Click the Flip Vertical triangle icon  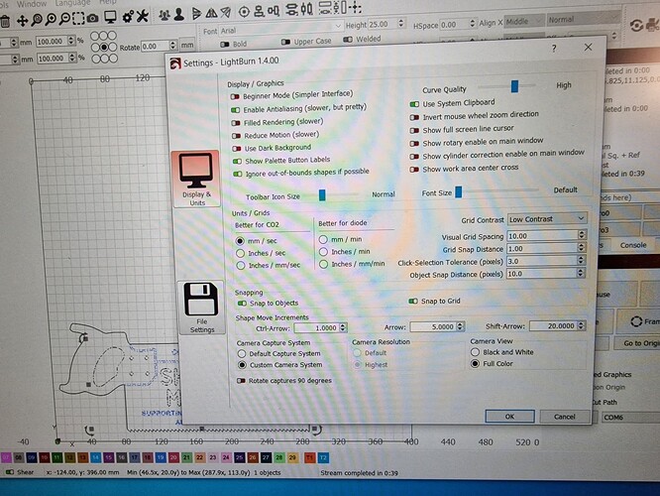pyautogui.click(x=211, y=13)
